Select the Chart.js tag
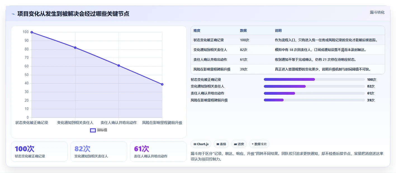The image size is (396, 173). click(201, 144)
